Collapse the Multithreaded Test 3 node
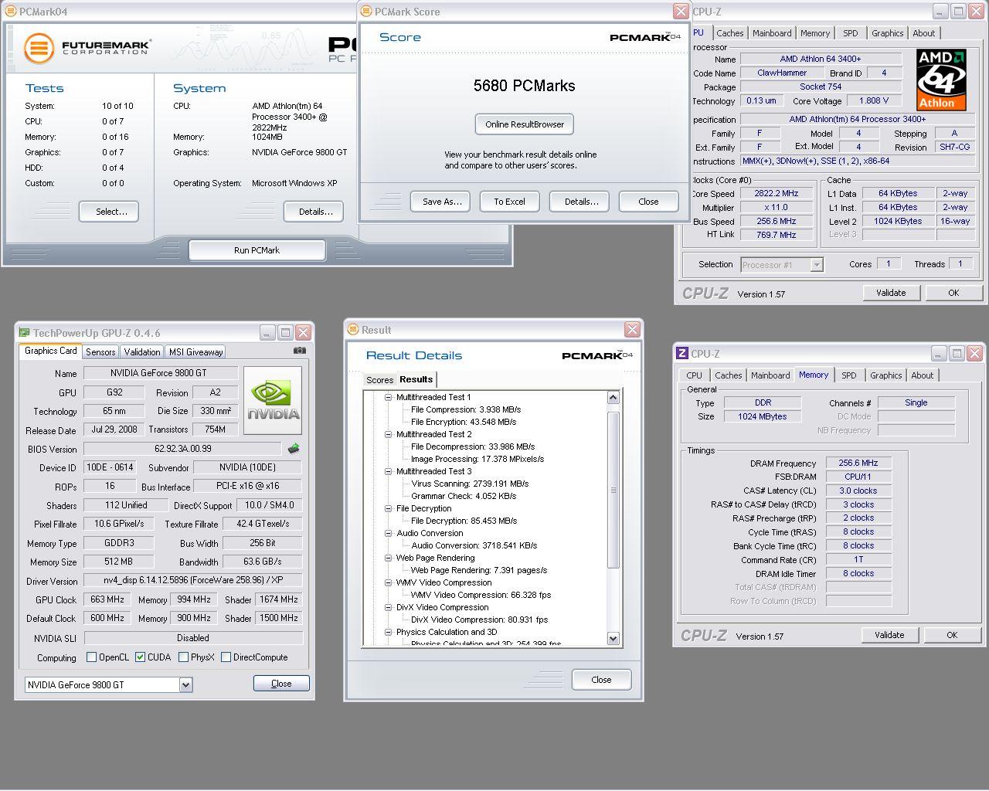 click(x=389, y=472)
